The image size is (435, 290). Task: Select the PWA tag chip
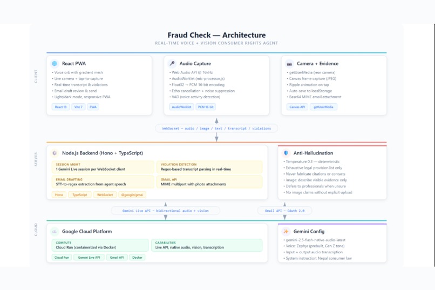(93, 107)
